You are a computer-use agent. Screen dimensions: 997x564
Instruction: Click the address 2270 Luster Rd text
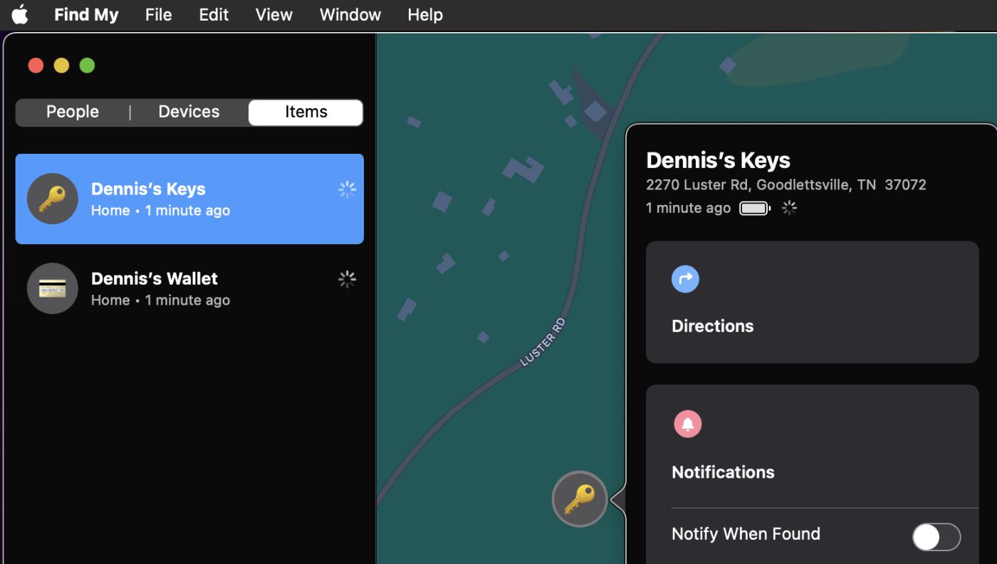[786, 185]
